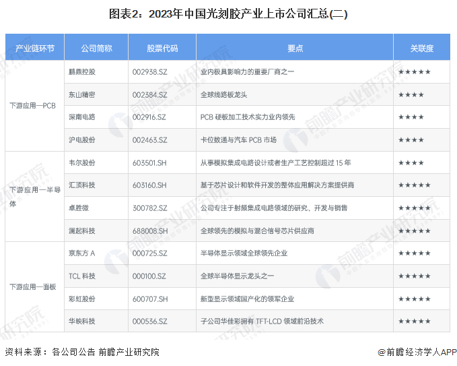Click the '下游应用—半导体' category cell

tap(35, 197)
